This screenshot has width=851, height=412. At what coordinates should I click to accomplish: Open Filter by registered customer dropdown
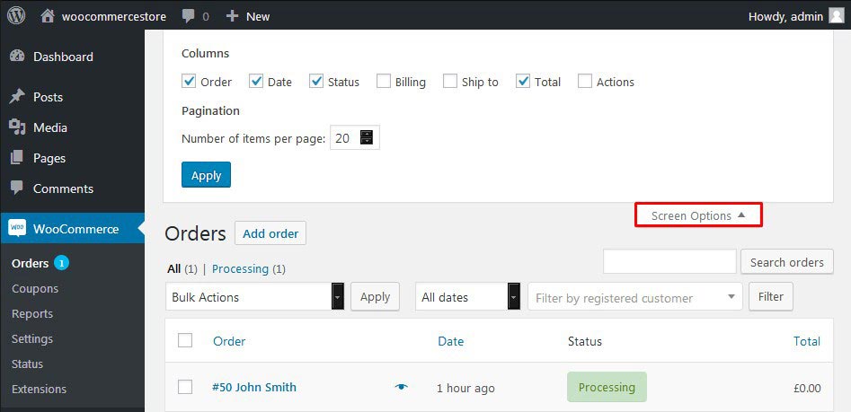coord(635,296)
